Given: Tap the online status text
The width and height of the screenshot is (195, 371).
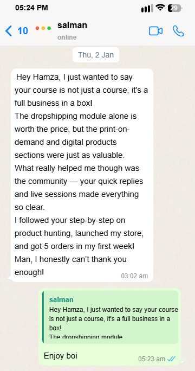Looking at the screenshot, I should pyautogui.click(x=67, y=37).
